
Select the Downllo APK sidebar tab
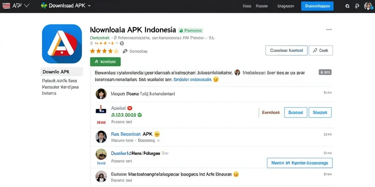tap(62, 72)
